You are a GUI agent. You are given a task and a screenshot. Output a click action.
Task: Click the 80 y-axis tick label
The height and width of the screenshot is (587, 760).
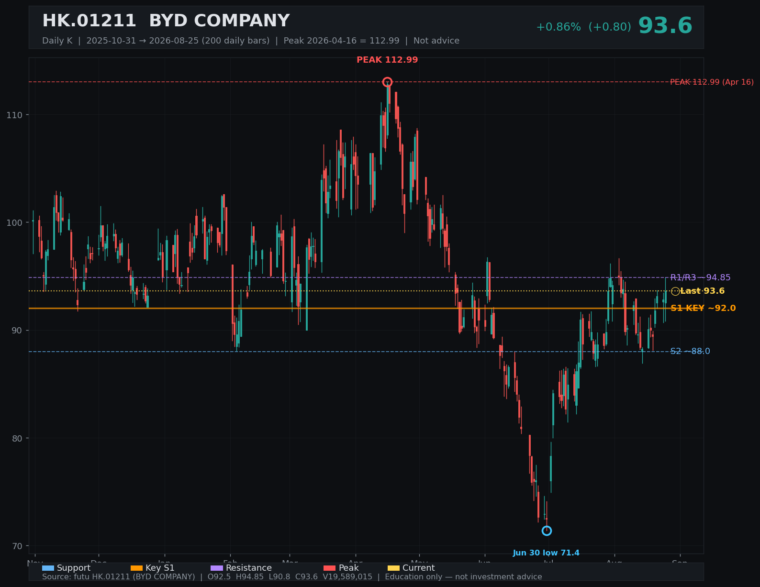coord(17,438)
